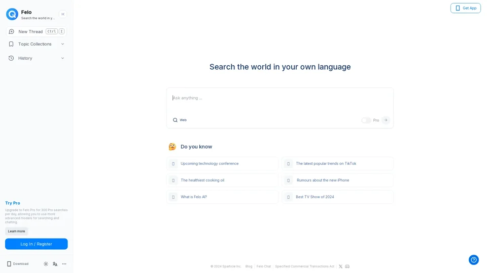Open the History menu item
The image size is (487, 273).
point(37,58)
